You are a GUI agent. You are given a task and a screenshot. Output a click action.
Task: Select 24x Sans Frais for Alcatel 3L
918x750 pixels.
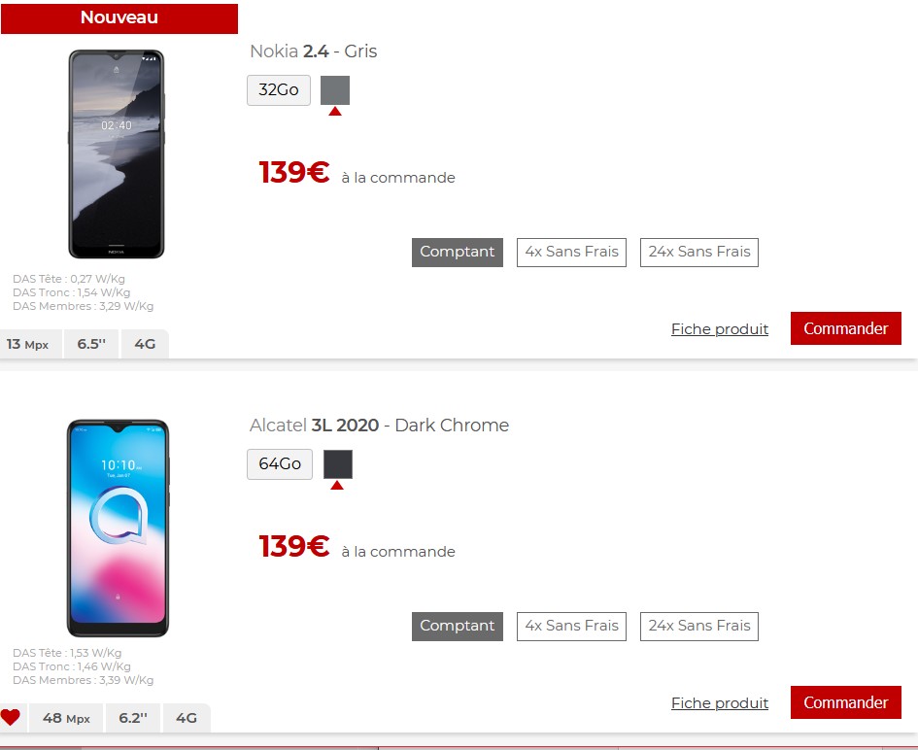pyautogui.click(x=699, y=627)
